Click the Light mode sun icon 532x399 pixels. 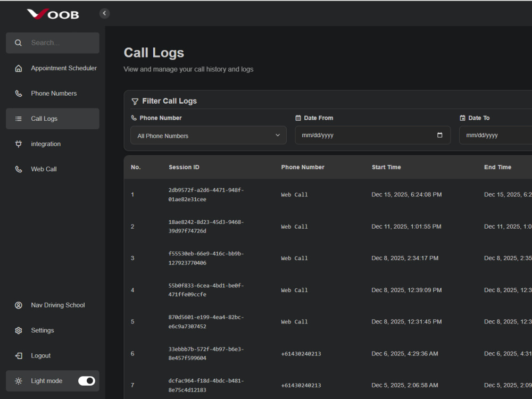(19, 381)
